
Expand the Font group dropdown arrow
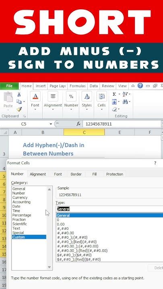(35, 109)
